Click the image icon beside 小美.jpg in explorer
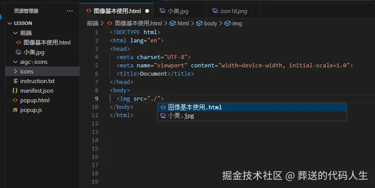Viewport: 375px width, 188px height. tap(18, 52)
